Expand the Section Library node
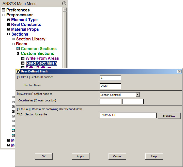Screen dimensions: 183x167 pos(13,39)
